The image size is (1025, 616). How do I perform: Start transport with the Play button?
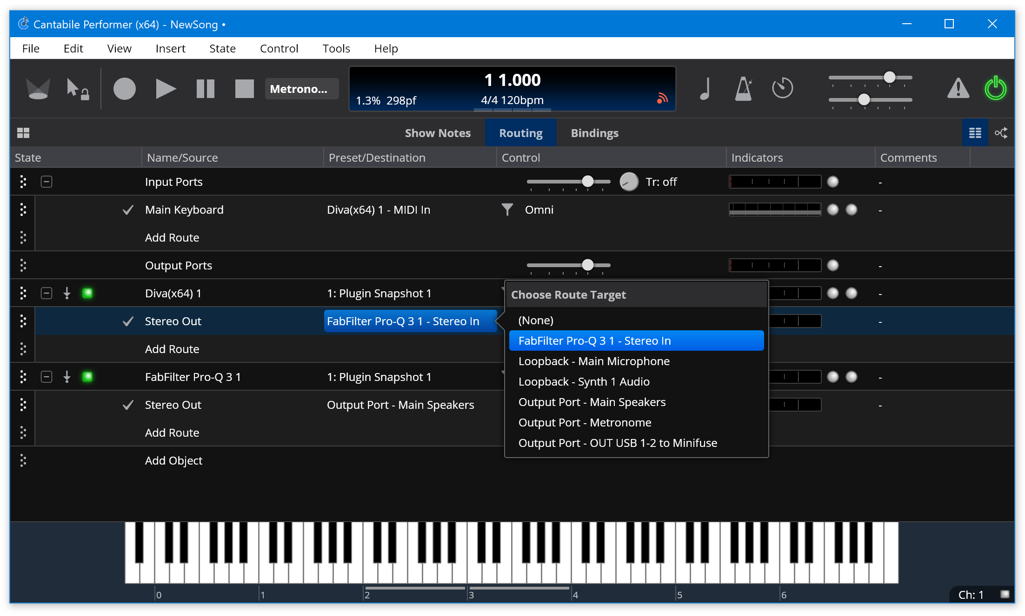[x=165, y=89]
